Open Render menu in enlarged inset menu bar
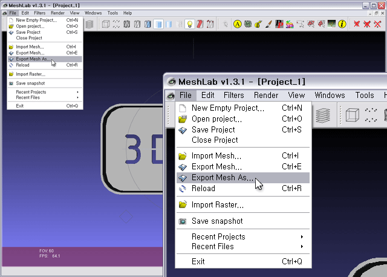 pyautogui.click(x=266, y=96)
